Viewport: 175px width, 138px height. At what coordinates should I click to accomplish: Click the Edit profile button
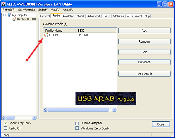tap(144, 52)
